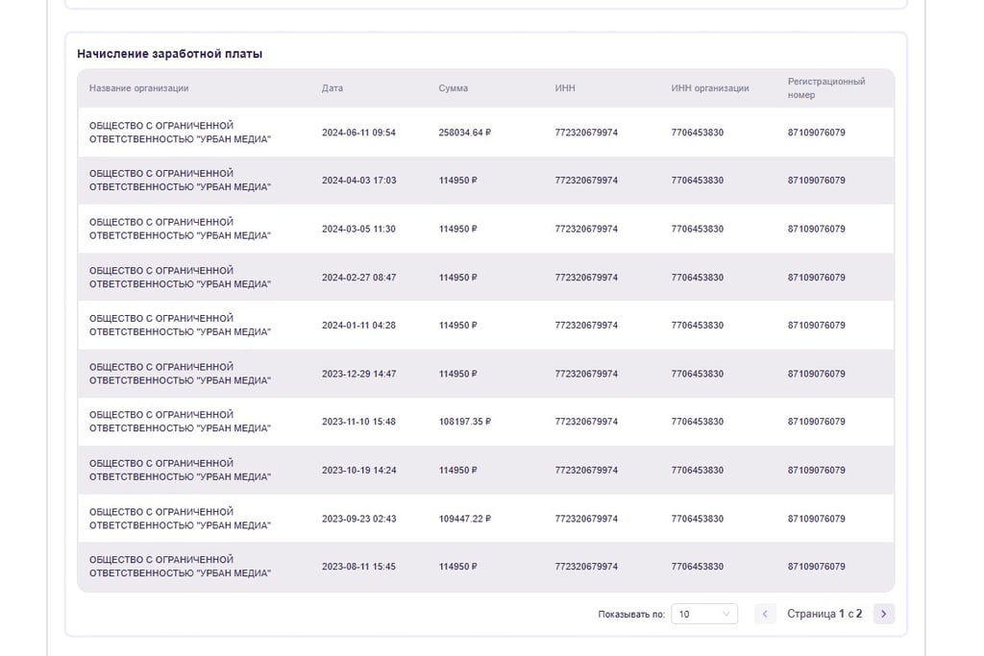Click the previous page arrow
Screen dimensions: 984x656
click(x=765, y=614)
